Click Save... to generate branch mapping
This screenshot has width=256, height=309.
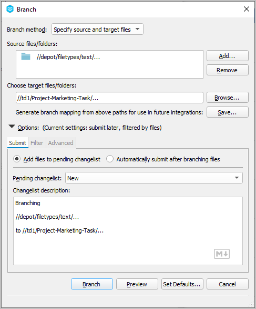click(227, 112)
